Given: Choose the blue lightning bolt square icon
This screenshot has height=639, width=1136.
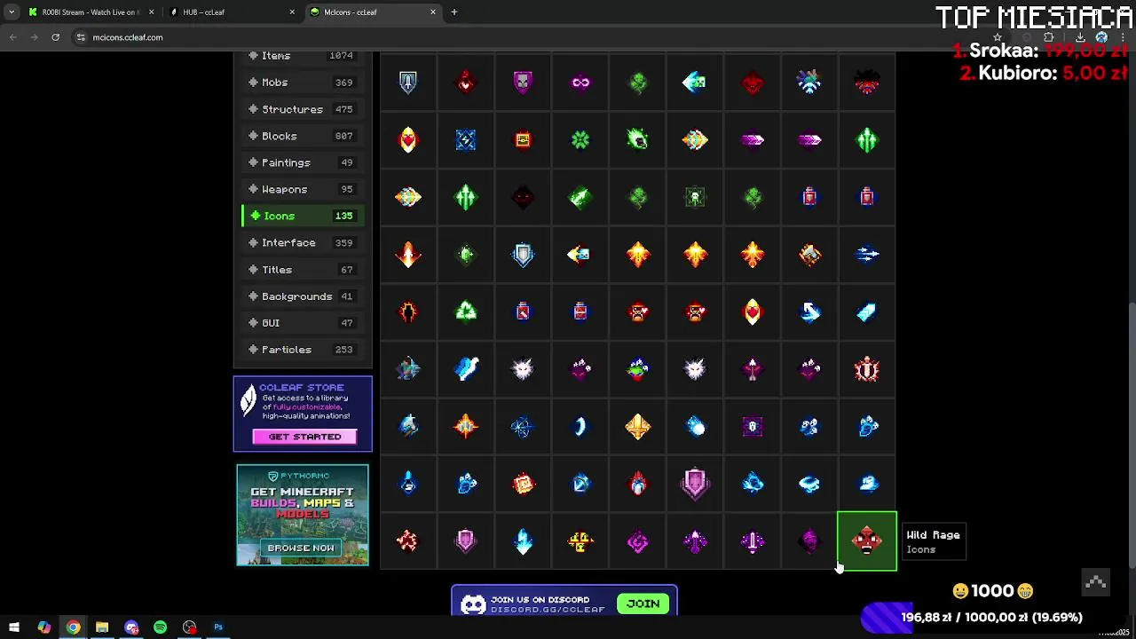Looking at the screenshot, I should point(466,140).
